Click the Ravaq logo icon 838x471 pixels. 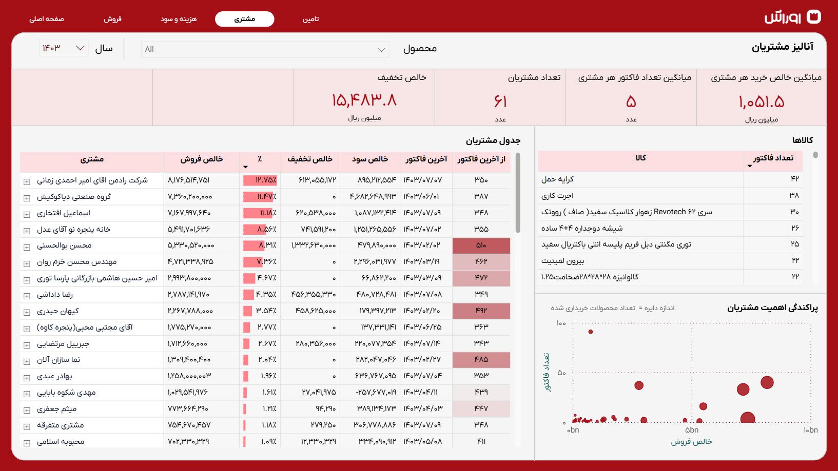pos(814,17)
